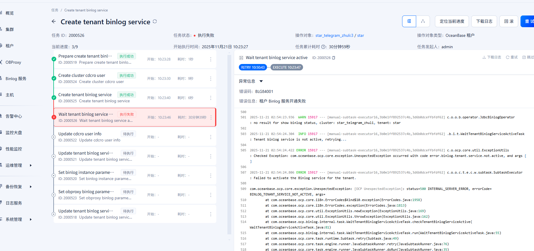Open Binlog 服务 in the sidebar
534x251 pixels.
coord(16,79)
